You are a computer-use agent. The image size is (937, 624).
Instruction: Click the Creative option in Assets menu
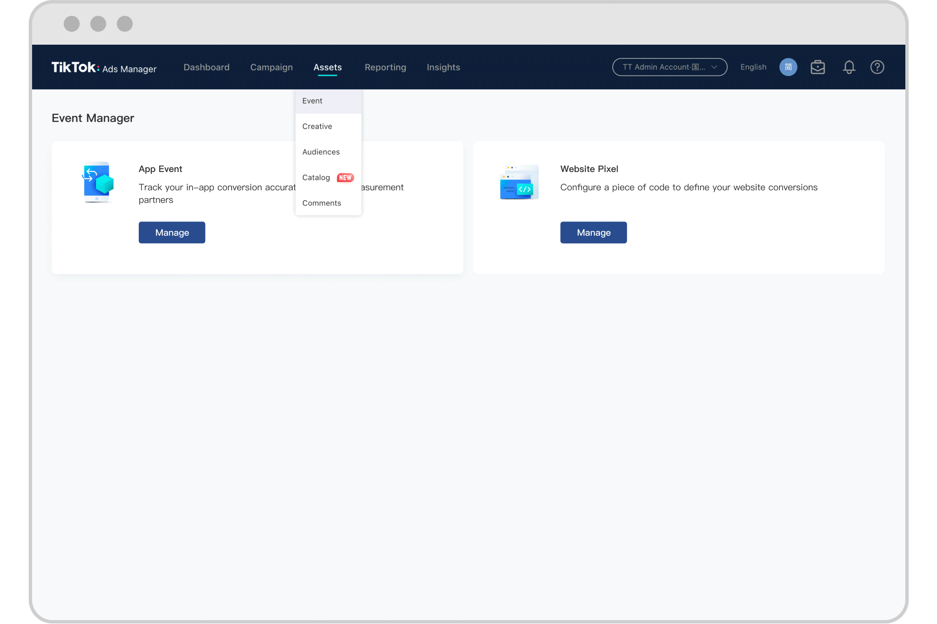pyautogui.click(x=317, y=126)
